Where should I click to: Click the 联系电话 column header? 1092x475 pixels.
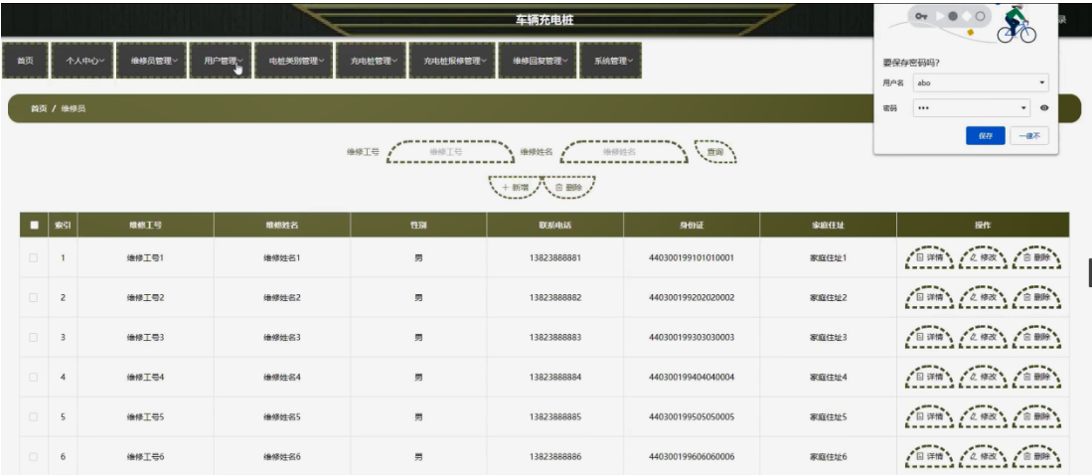555,225
